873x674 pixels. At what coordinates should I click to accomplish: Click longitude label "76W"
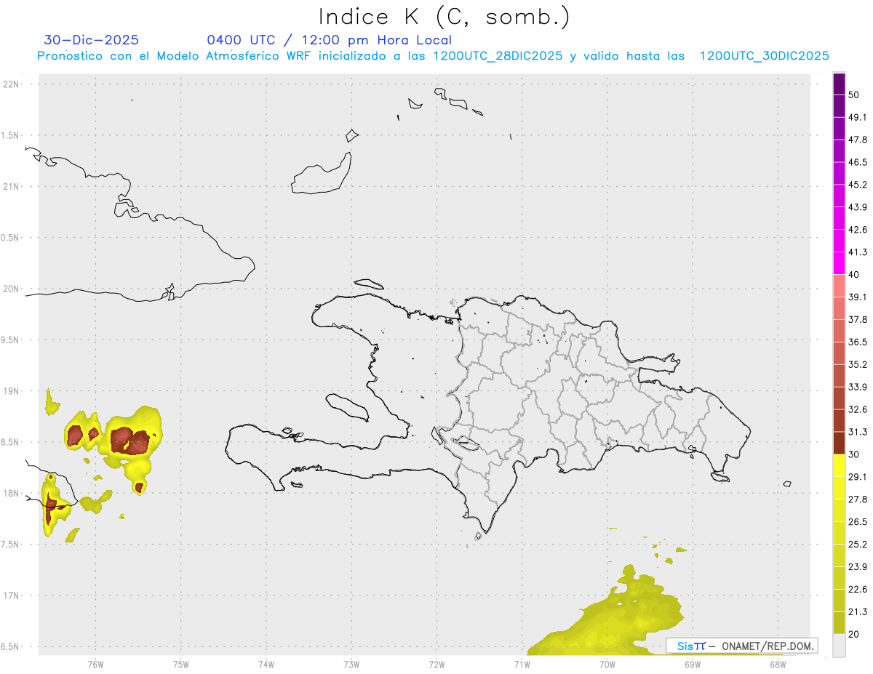tap(95, 665)
